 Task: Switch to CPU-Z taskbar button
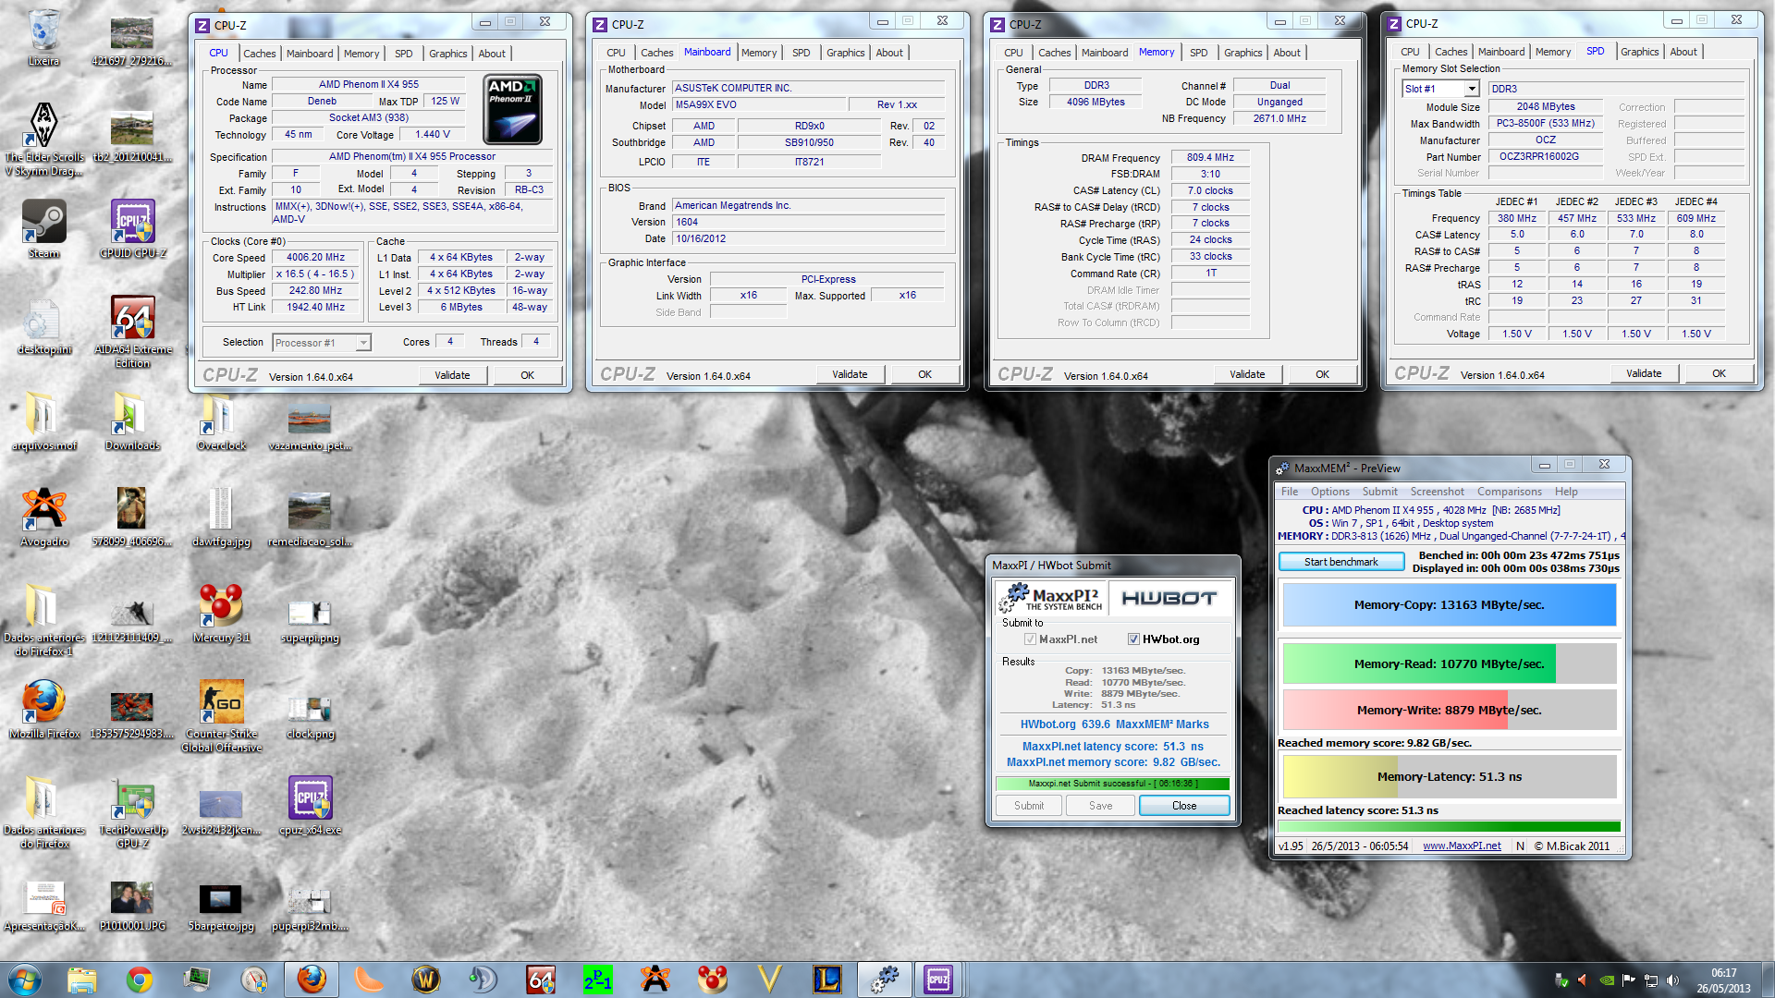click(938, 980)
